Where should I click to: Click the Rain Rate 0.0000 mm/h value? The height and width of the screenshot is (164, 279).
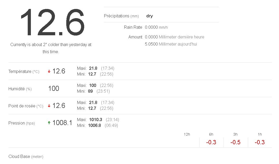(156, 27)
